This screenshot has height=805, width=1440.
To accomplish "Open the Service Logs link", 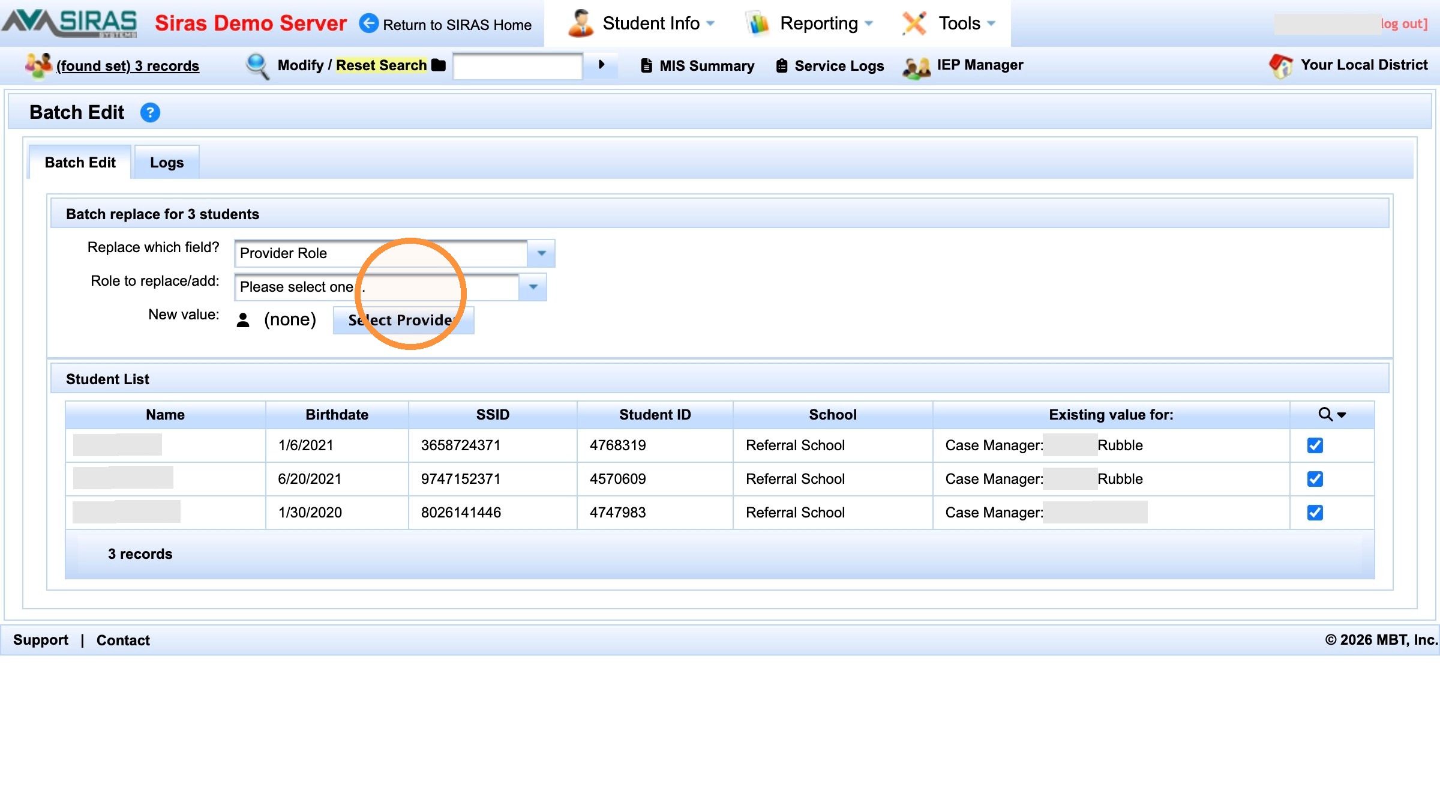I will pos(839,65).
